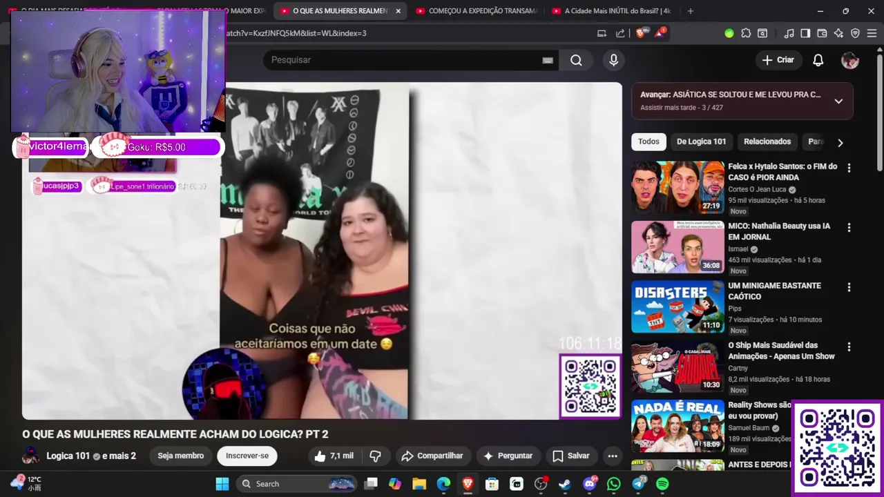Screen dimensions: 884x497
Task: Open WhatsApp from the taskbar
Action: 614,484
